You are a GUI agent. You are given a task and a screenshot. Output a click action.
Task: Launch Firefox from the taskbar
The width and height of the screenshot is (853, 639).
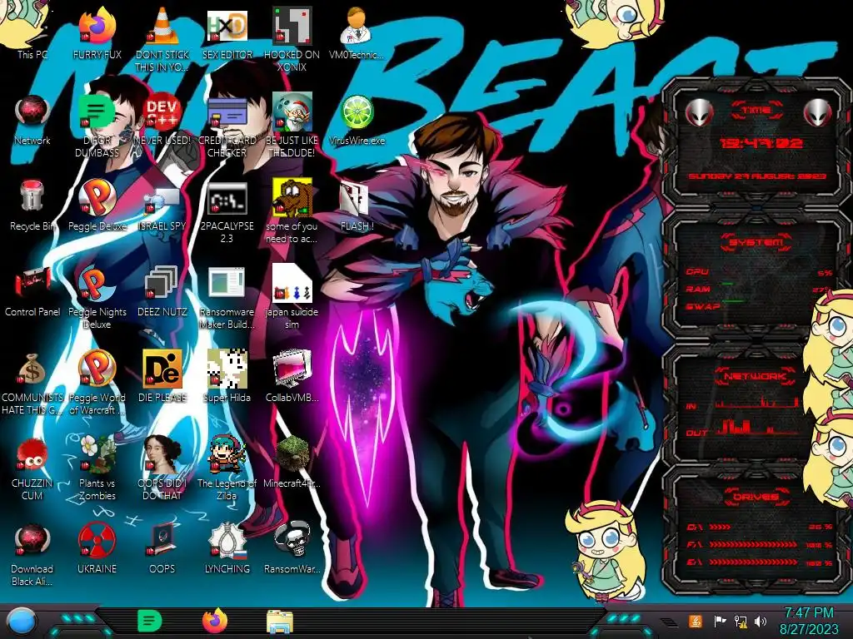coord(215,621)
